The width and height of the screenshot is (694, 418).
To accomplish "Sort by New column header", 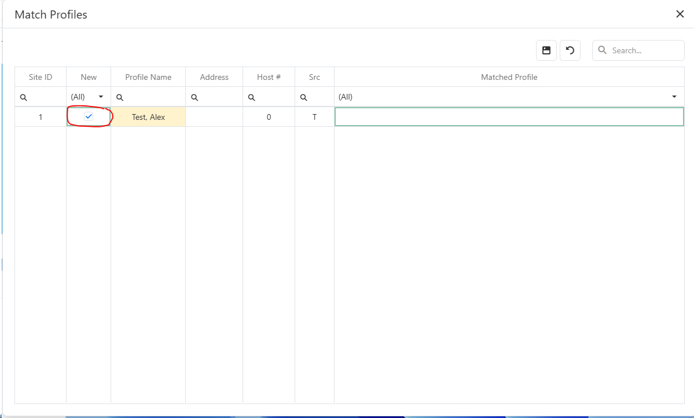I will pos(89,77).
